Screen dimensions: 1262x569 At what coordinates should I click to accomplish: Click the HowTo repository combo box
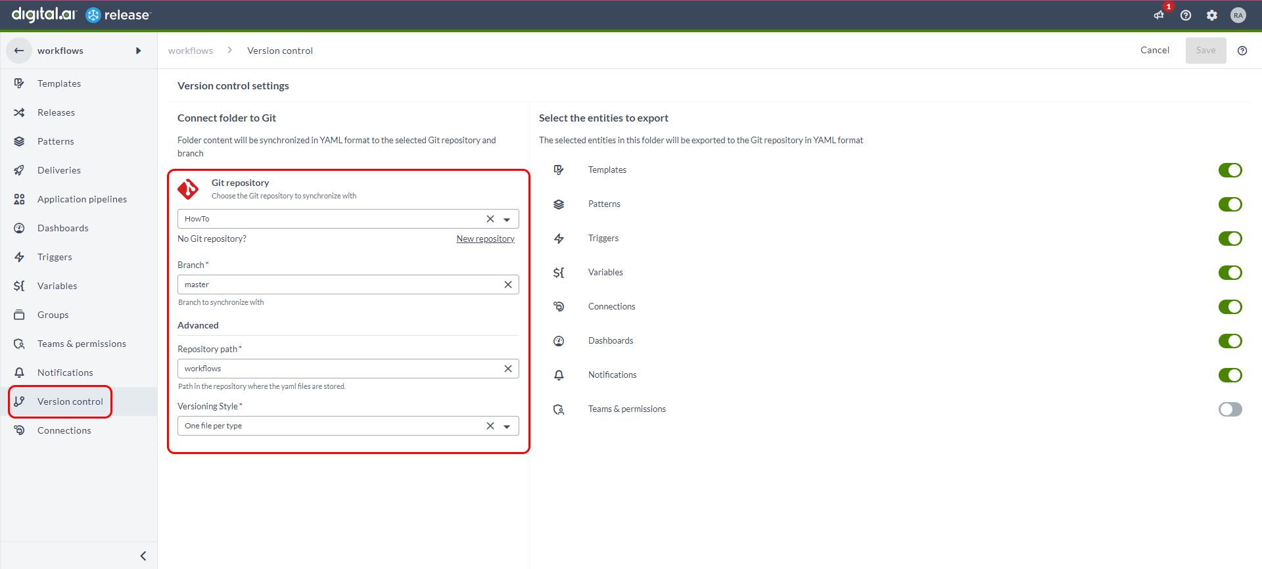pos(348,219)
